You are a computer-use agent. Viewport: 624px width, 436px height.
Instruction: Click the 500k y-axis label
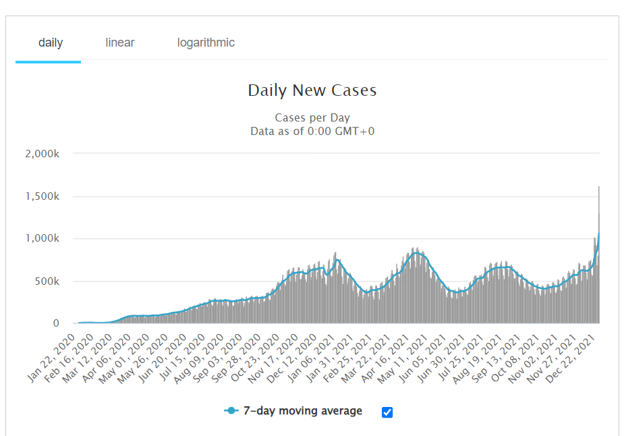pyautogui.click(x=47, y=281)
